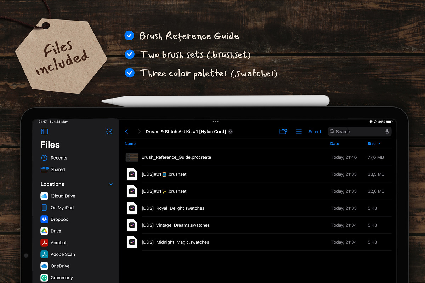Click the 33,5 MB size value
The height and width of the screenshot is (283, 425).
(x=376, y=174)
